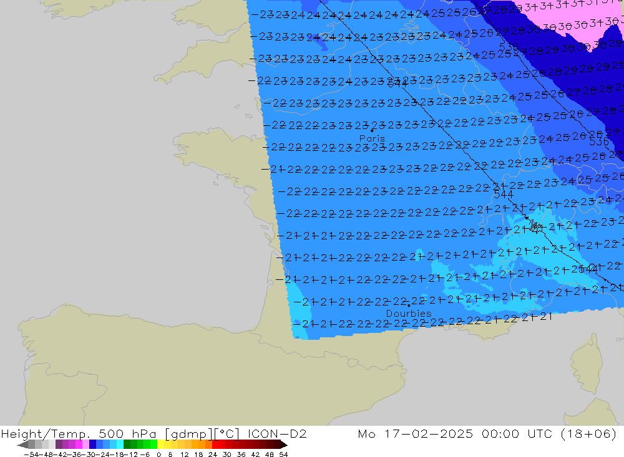Click the -6 legend value

click(x=145, y=455)
